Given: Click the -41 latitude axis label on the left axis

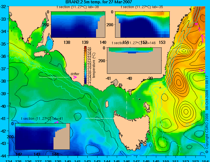Looking at the screenshot, I should 3,119.
